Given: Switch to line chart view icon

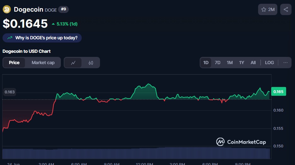Looking at the screenshot, I should pos(73,63).
